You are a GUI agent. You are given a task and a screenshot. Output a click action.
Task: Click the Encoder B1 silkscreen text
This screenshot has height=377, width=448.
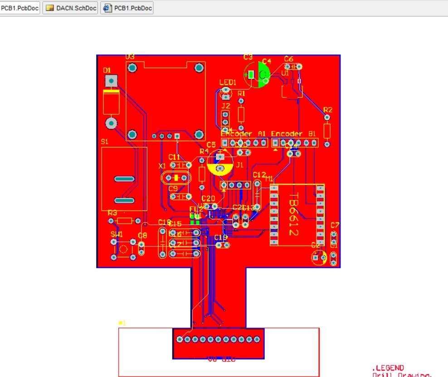tap(293, 134)
